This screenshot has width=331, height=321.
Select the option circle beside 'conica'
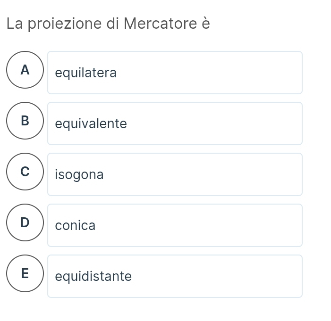25,222
